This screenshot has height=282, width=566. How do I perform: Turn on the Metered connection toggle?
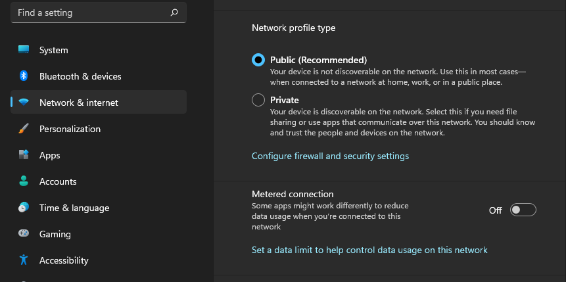pyautogui.click(x=523, y=210)
